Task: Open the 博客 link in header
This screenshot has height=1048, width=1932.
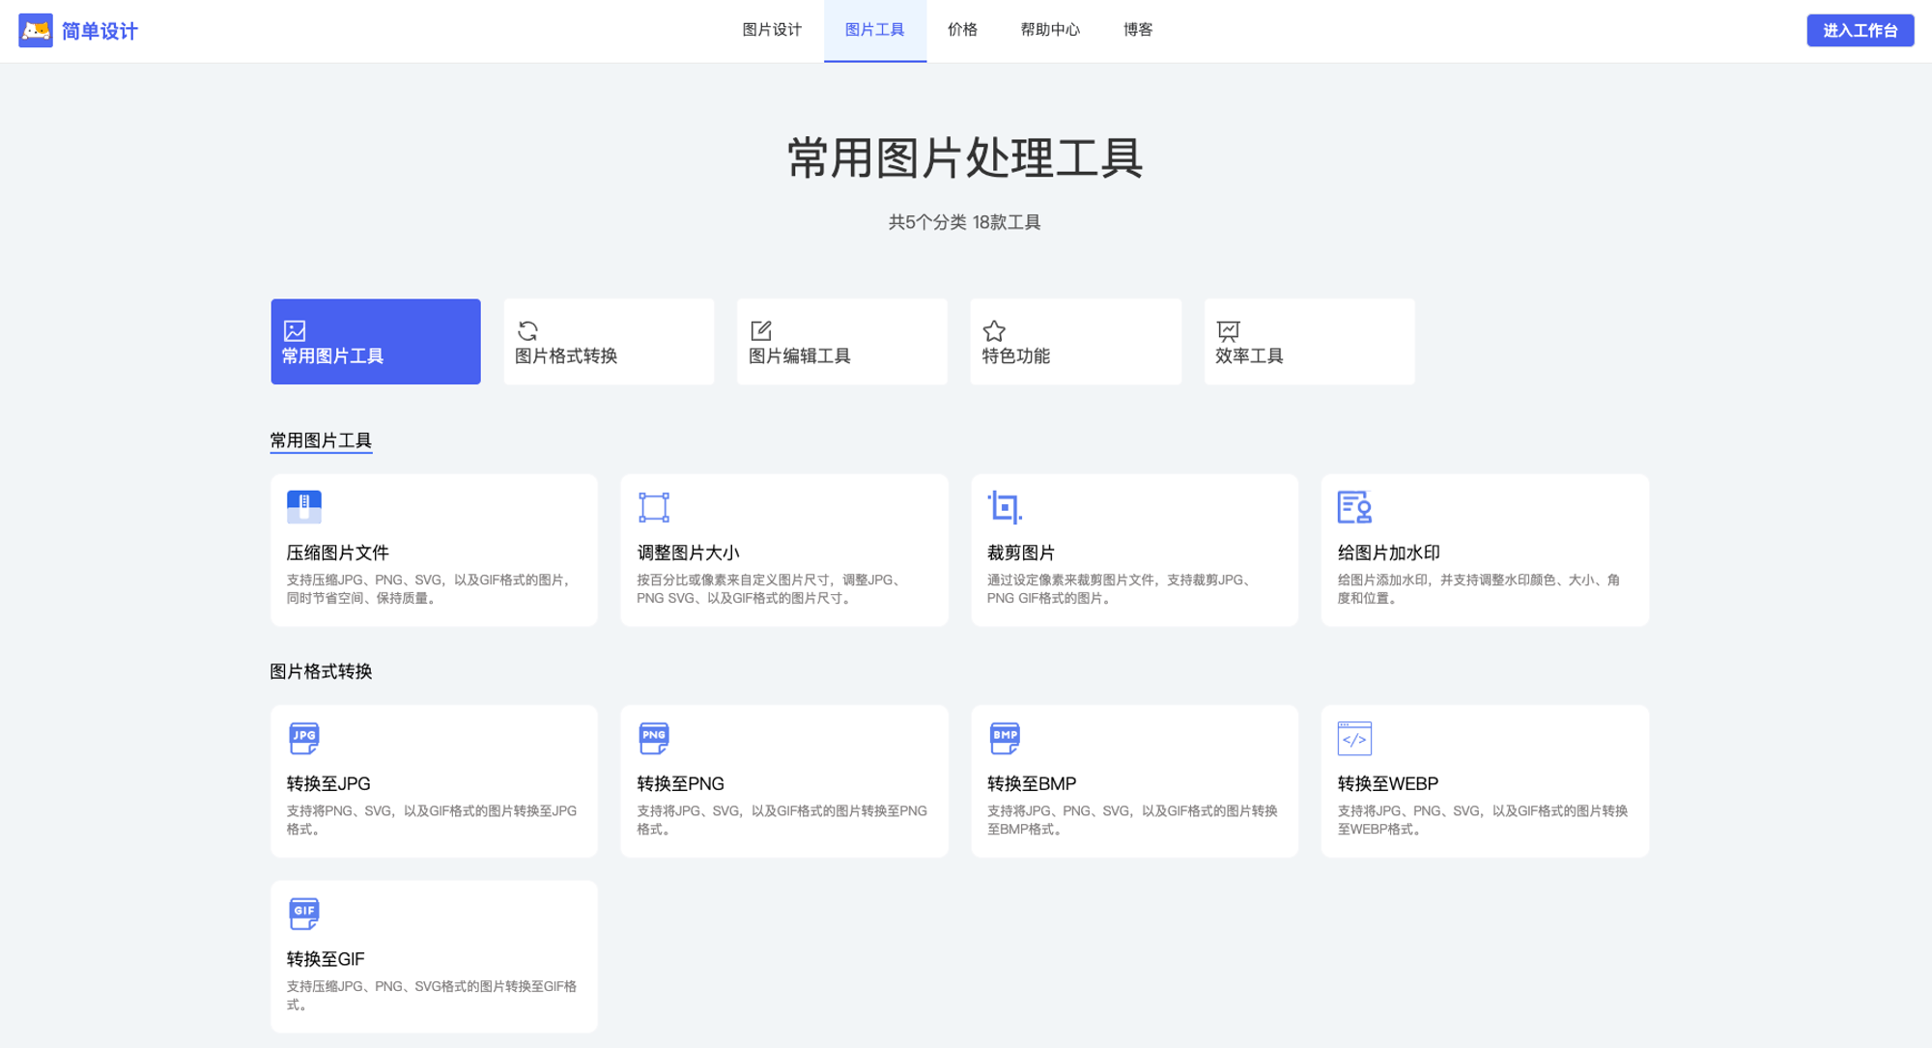Action: (x=1138, y=30)
